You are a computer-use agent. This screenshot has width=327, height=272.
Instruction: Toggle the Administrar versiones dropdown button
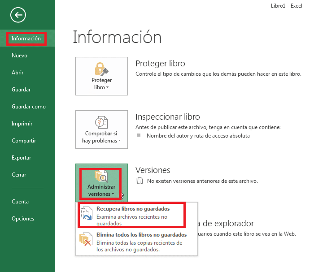(x=101, y=183)
